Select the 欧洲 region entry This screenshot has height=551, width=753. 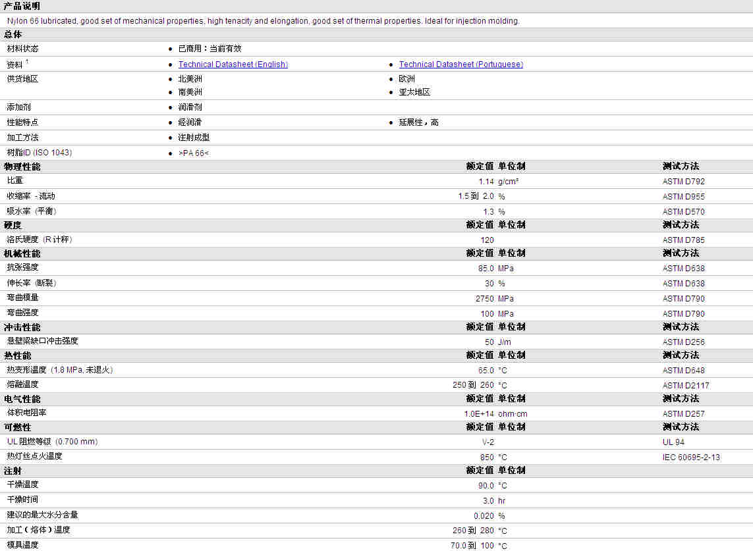coord(406,79)
